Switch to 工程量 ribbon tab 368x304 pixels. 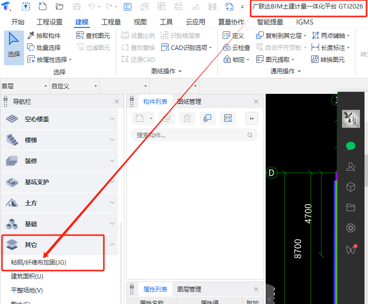(111, 22)
